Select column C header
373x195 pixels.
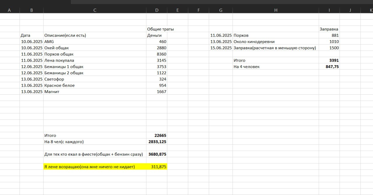point(95,10)
